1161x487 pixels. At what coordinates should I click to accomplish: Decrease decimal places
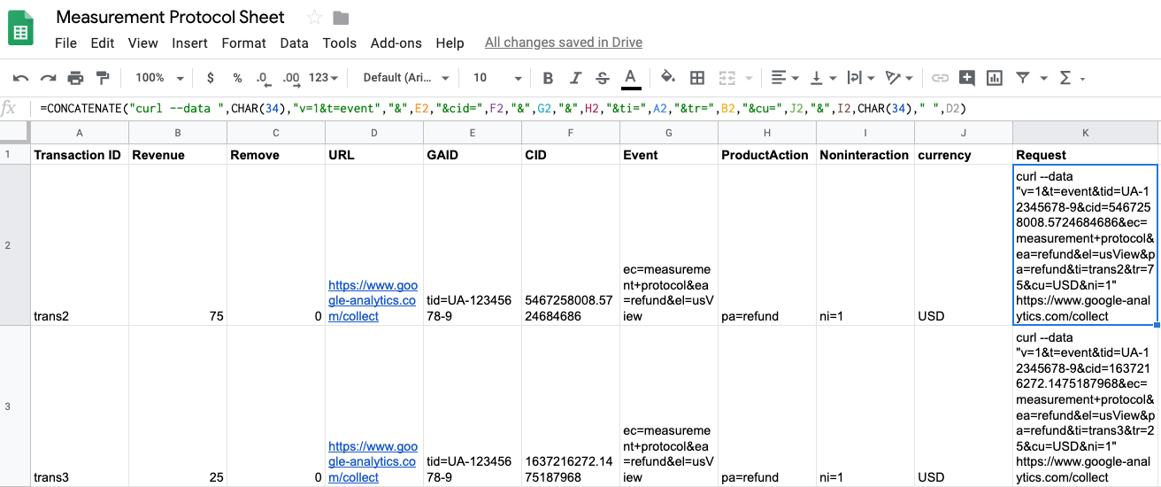pyautogui.click(x=263, y=78)
